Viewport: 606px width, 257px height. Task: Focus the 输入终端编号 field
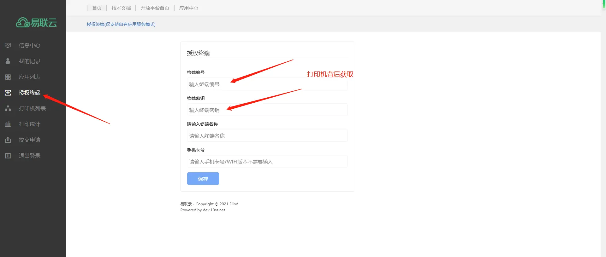coord(267,84)
